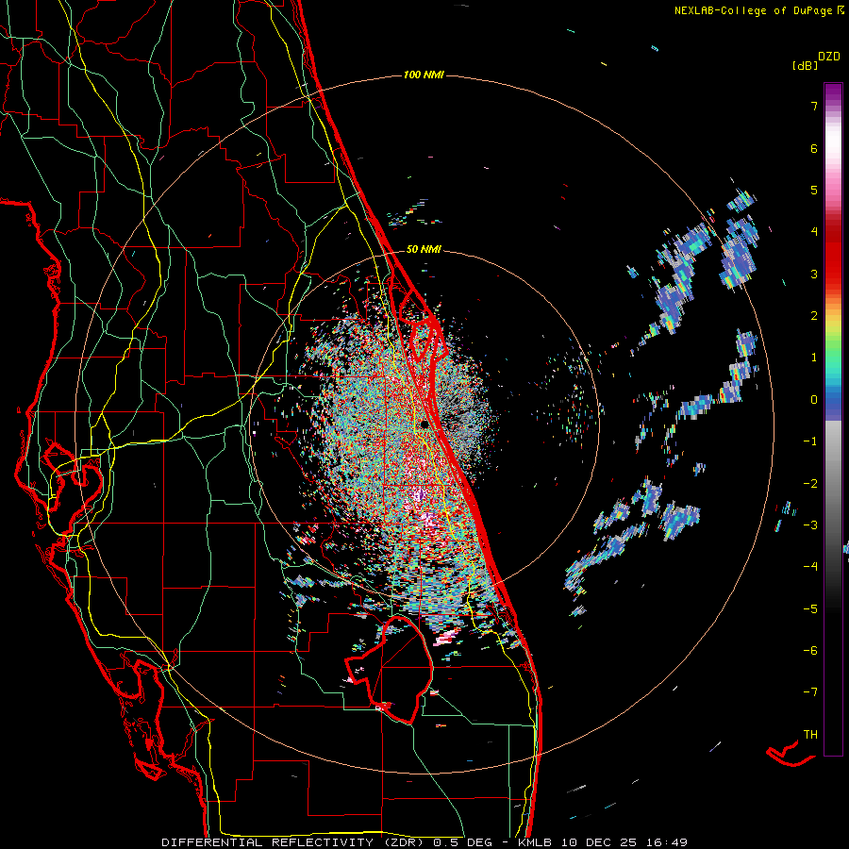Click the 6 dB legend value
This screenshot has height=849, width=849.
pos(814,148)
